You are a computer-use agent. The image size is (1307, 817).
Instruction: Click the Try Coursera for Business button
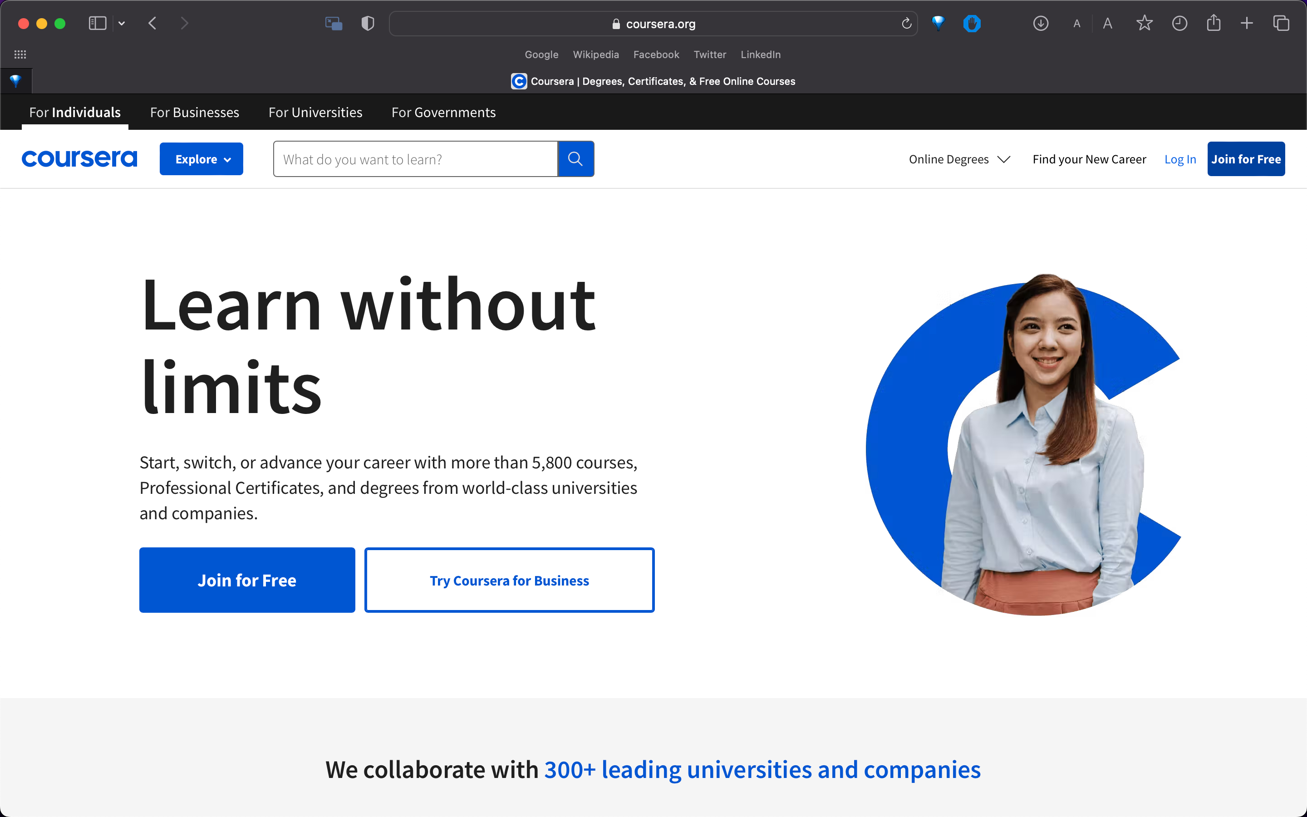pos(509,580)
